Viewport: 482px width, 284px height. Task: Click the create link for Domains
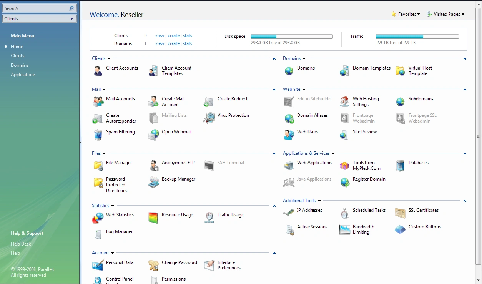pyautogui.click(x=174, y=44)
